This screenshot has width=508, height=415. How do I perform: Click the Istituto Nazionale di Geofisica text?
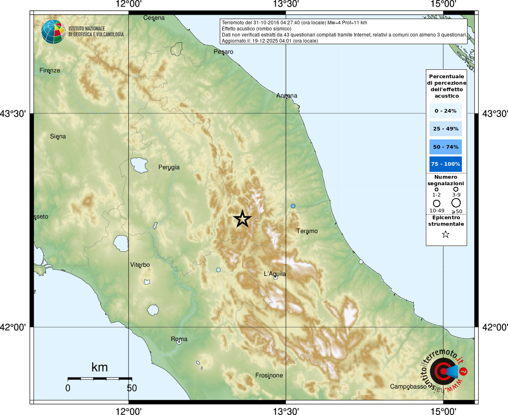click(x=96, y=32)
